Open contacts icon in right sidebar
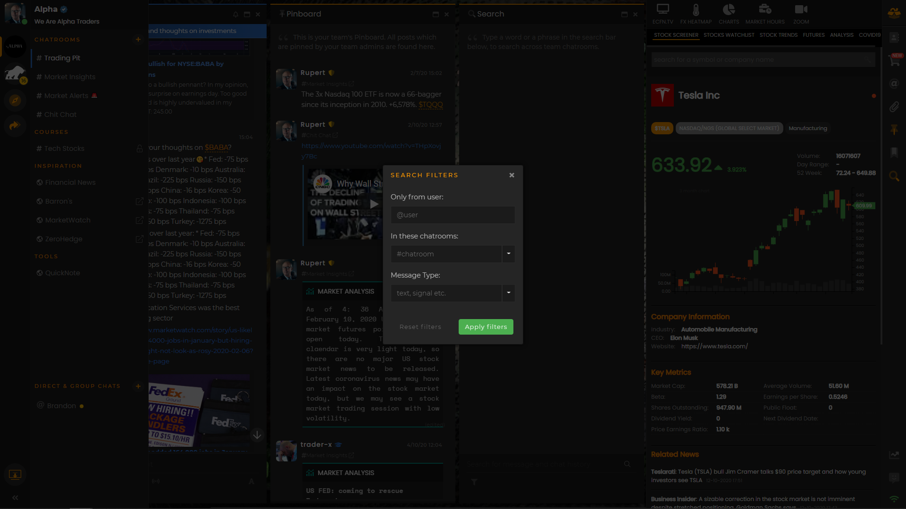 894,37
